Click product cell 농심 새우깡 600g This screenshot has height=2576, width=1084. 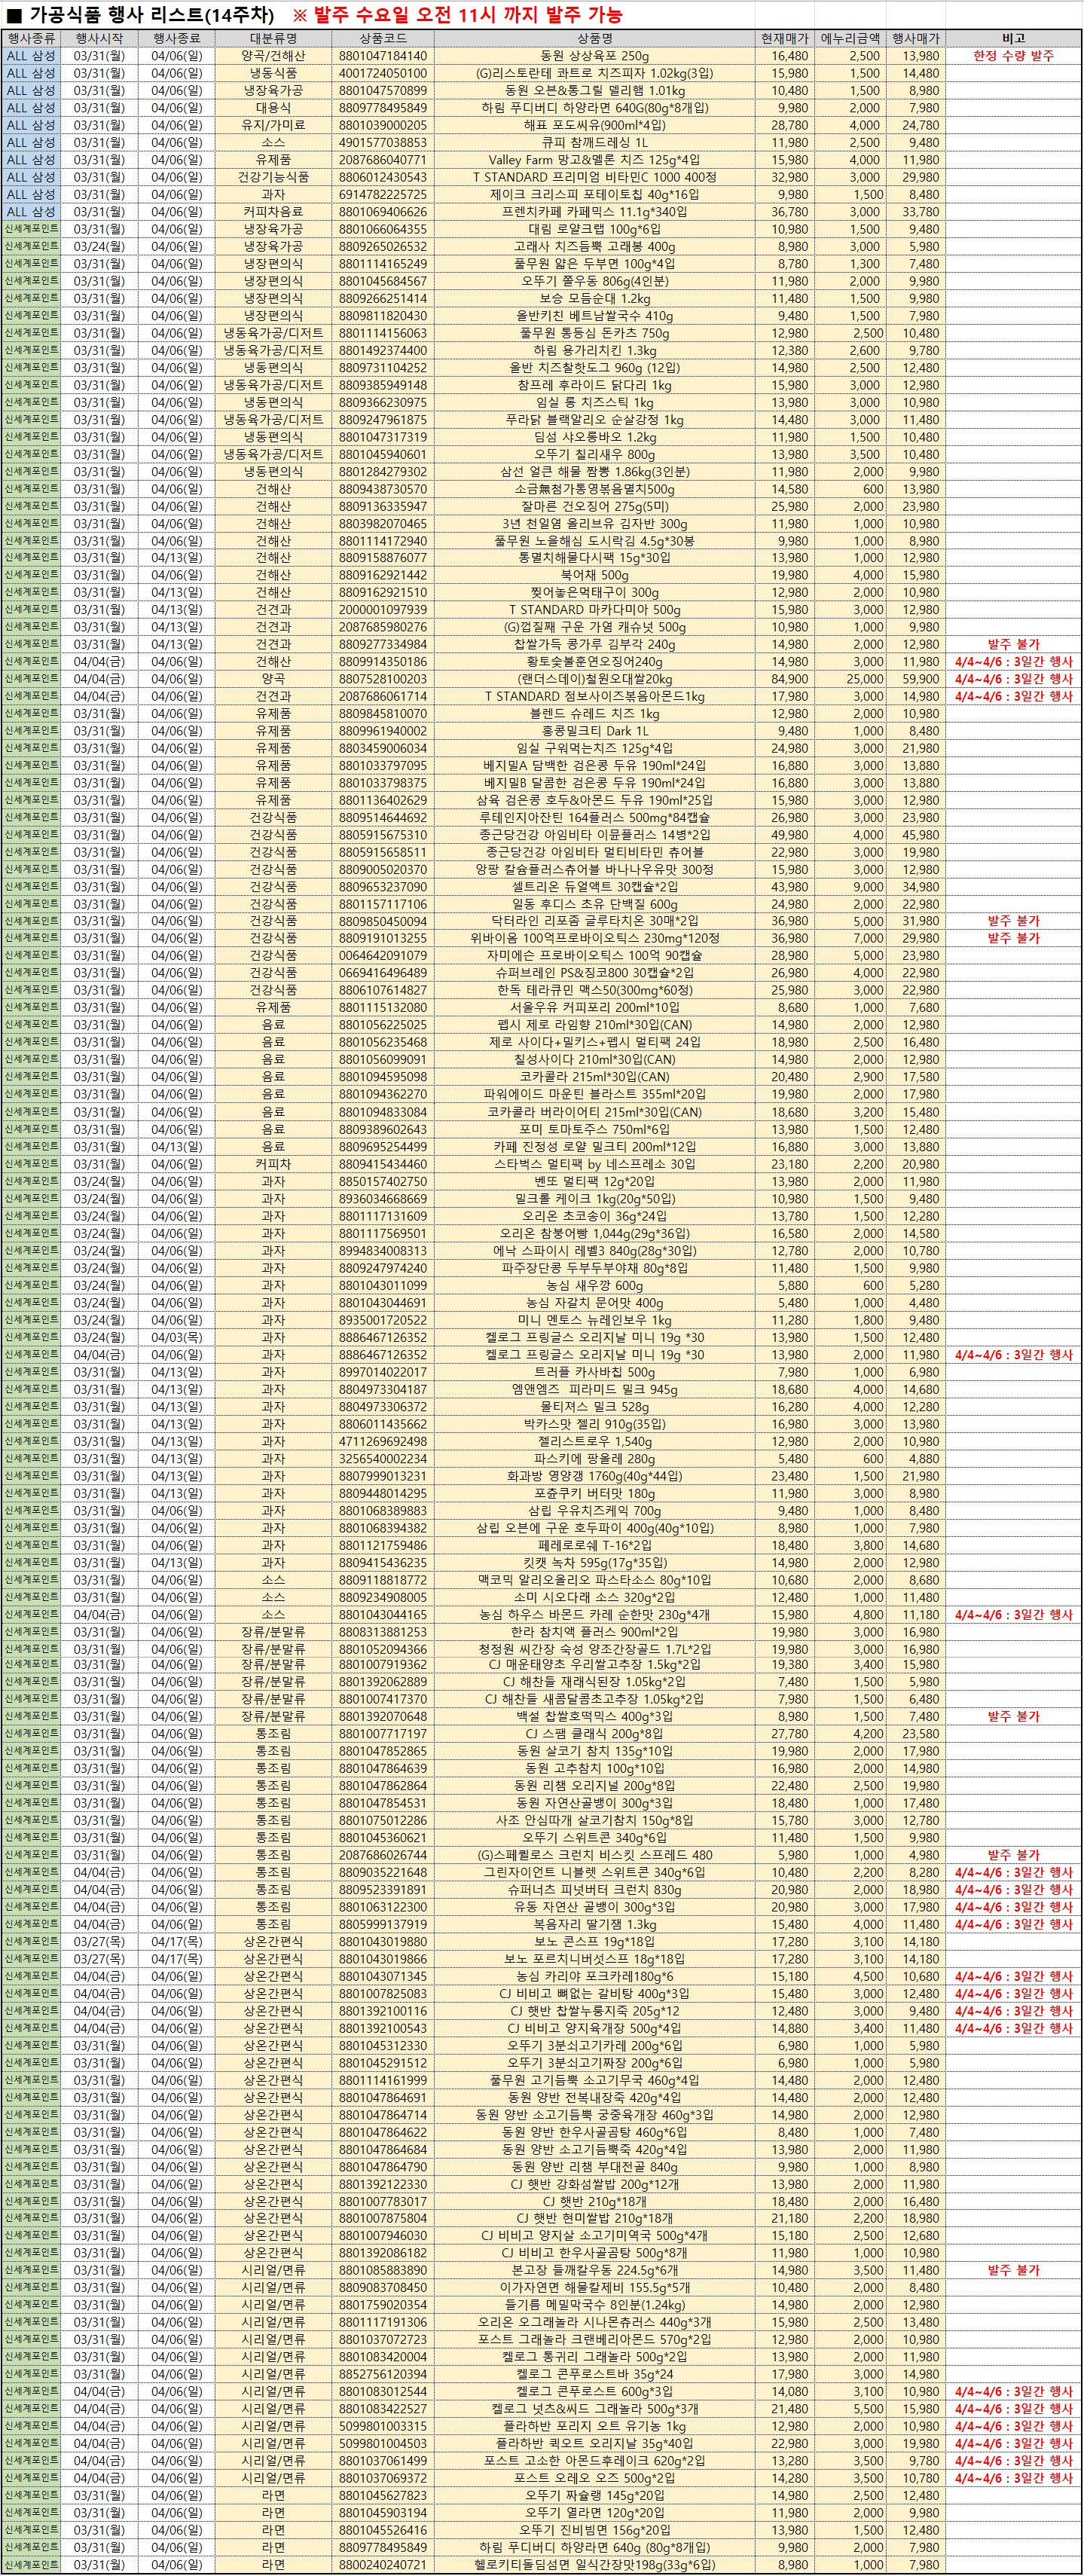(594, 1285)
